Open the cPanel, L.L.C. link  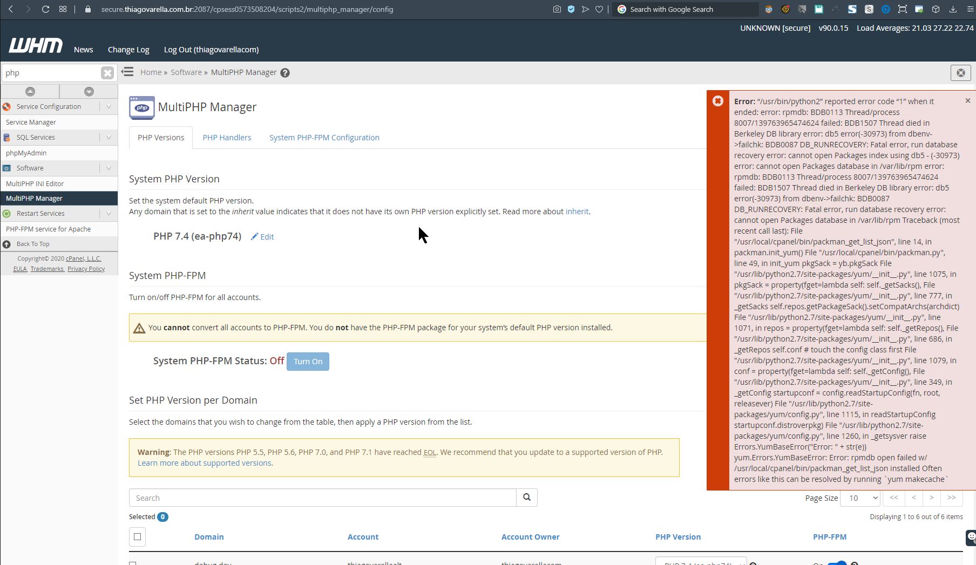tap(84, 258)
